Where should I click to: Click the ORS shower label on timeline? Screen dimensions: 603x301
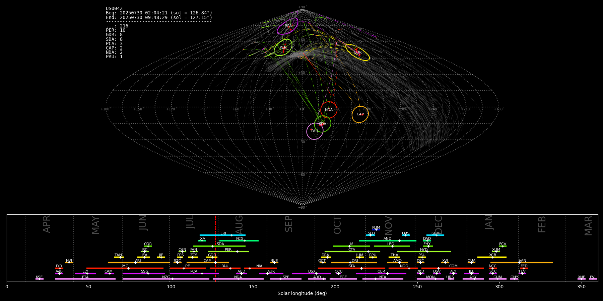click(406, 233)
